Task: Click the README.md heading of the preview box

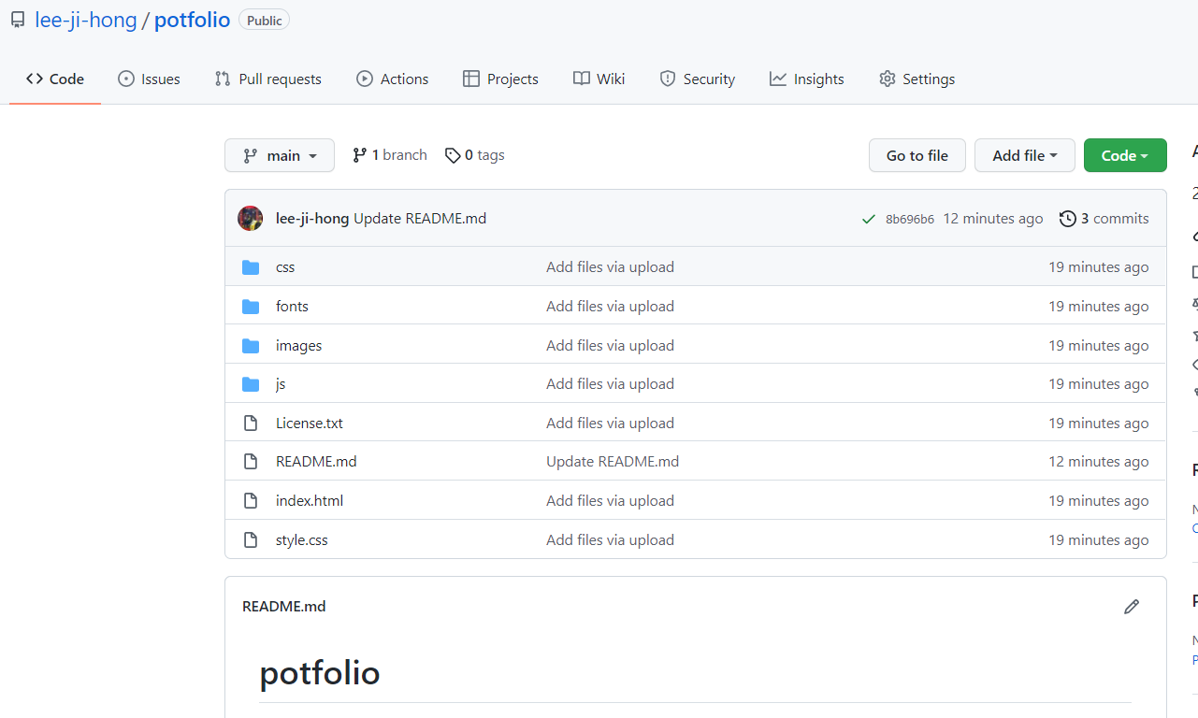Action: point(284,607)
